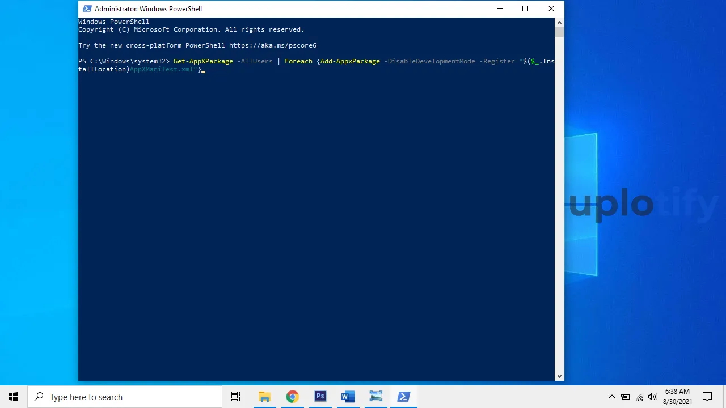
Task: Open the Windows Start menu
Action: click(x=14, y=397)
